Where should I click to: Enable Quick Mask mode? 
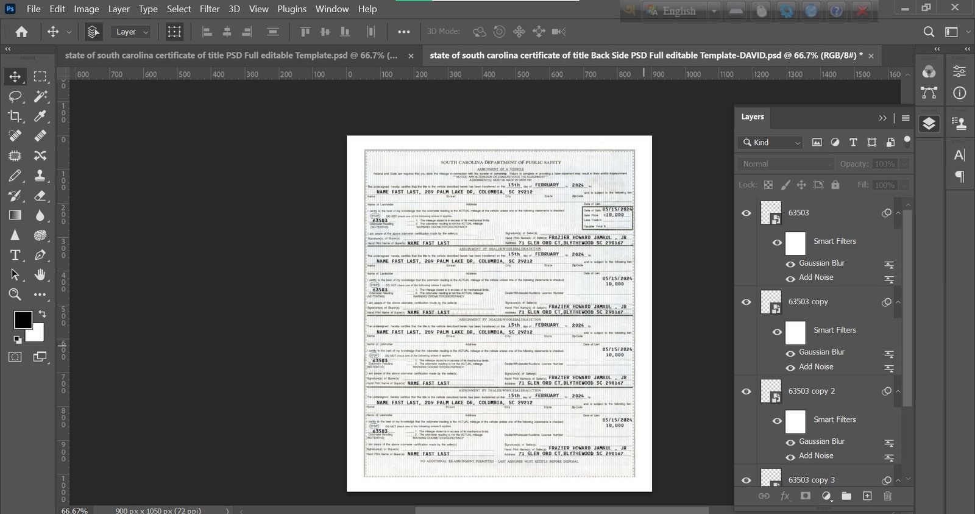[15, 357]
